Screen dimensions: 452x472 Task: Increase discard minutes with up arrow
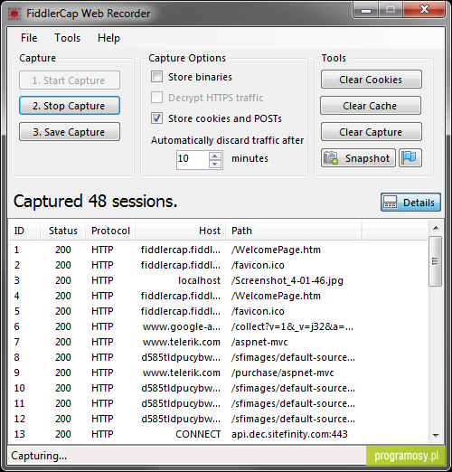tap(215, 156)
